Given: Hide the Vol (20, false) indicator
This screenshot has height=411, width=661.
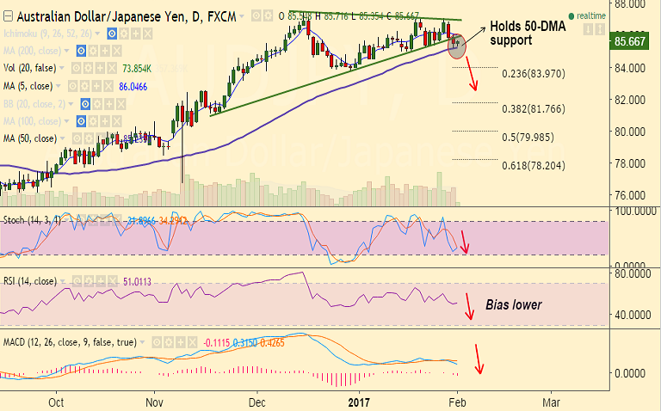Looking at the screenshot, I should [76, 68].
